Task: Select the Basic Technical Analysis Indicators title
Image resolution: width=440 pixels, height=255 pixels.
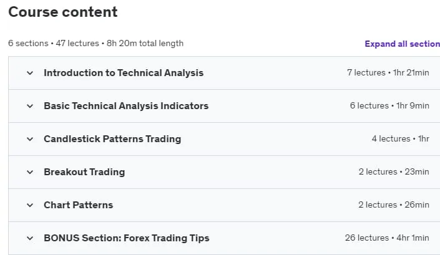Action: [x=126, y=106]
